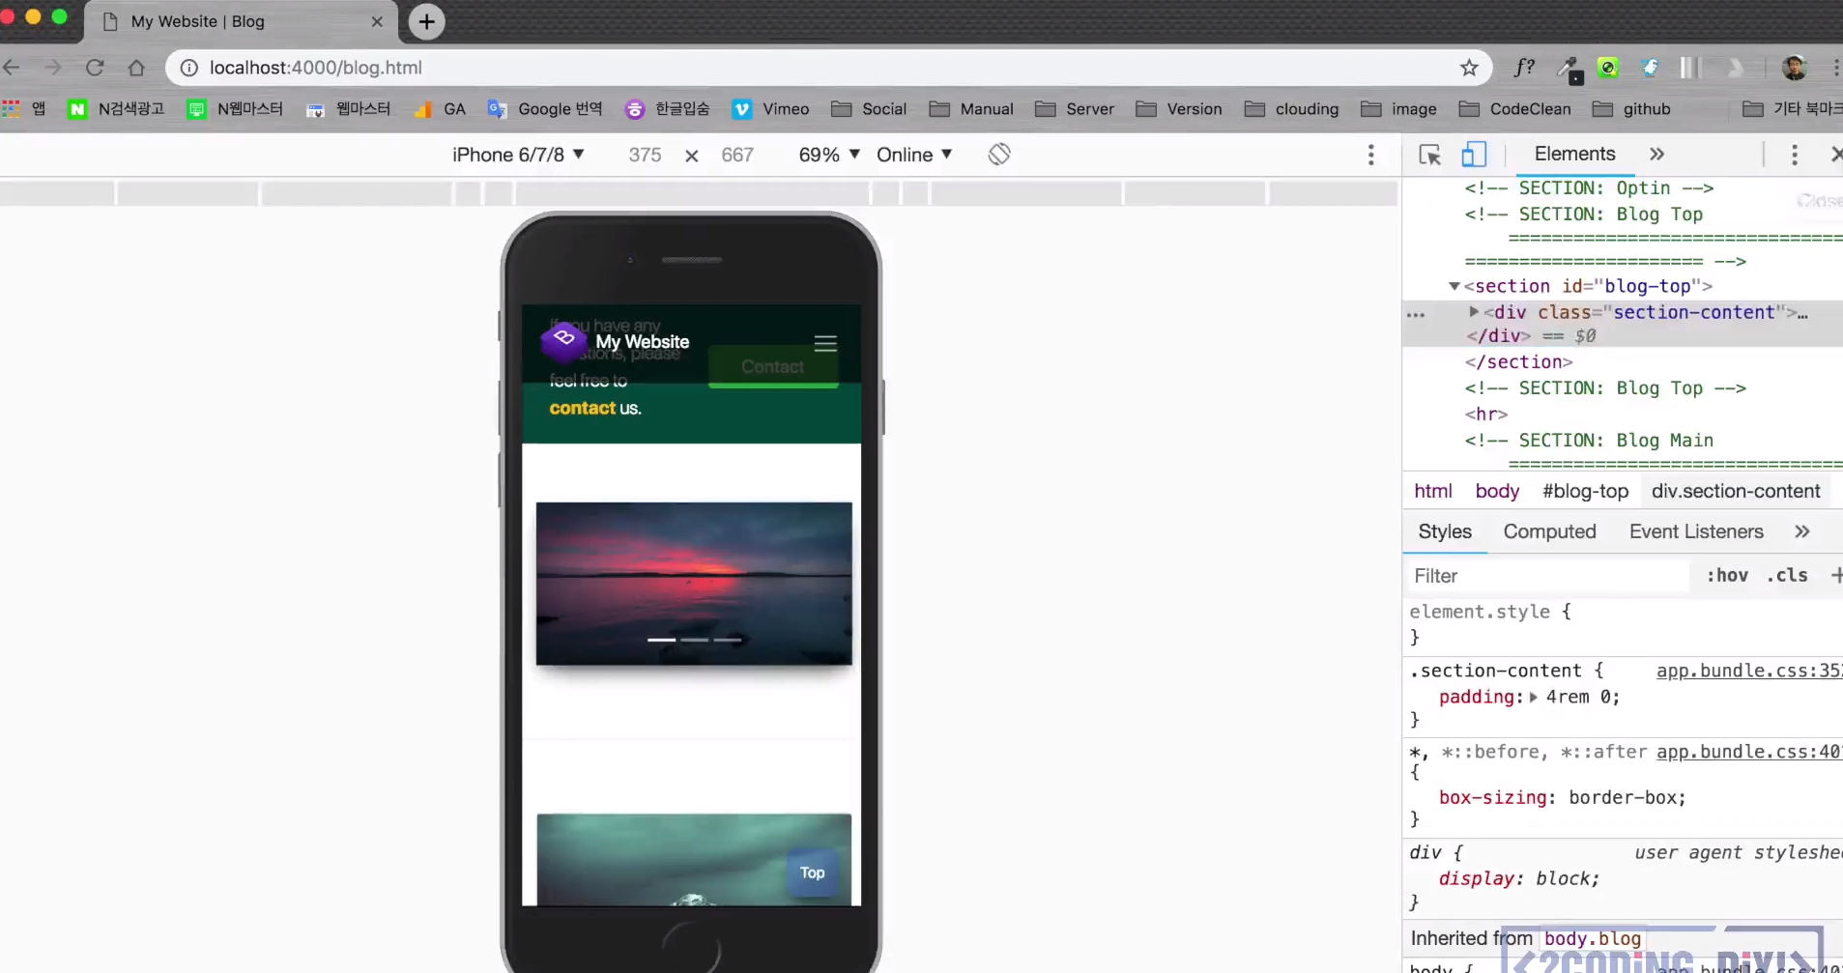Open the github bookmarks folder
This screenshot has width=1843, height=973.
[1631, 109]
